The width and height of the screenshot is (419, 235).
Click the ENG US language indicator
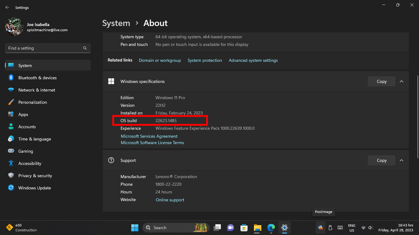(x=352, y=228)
